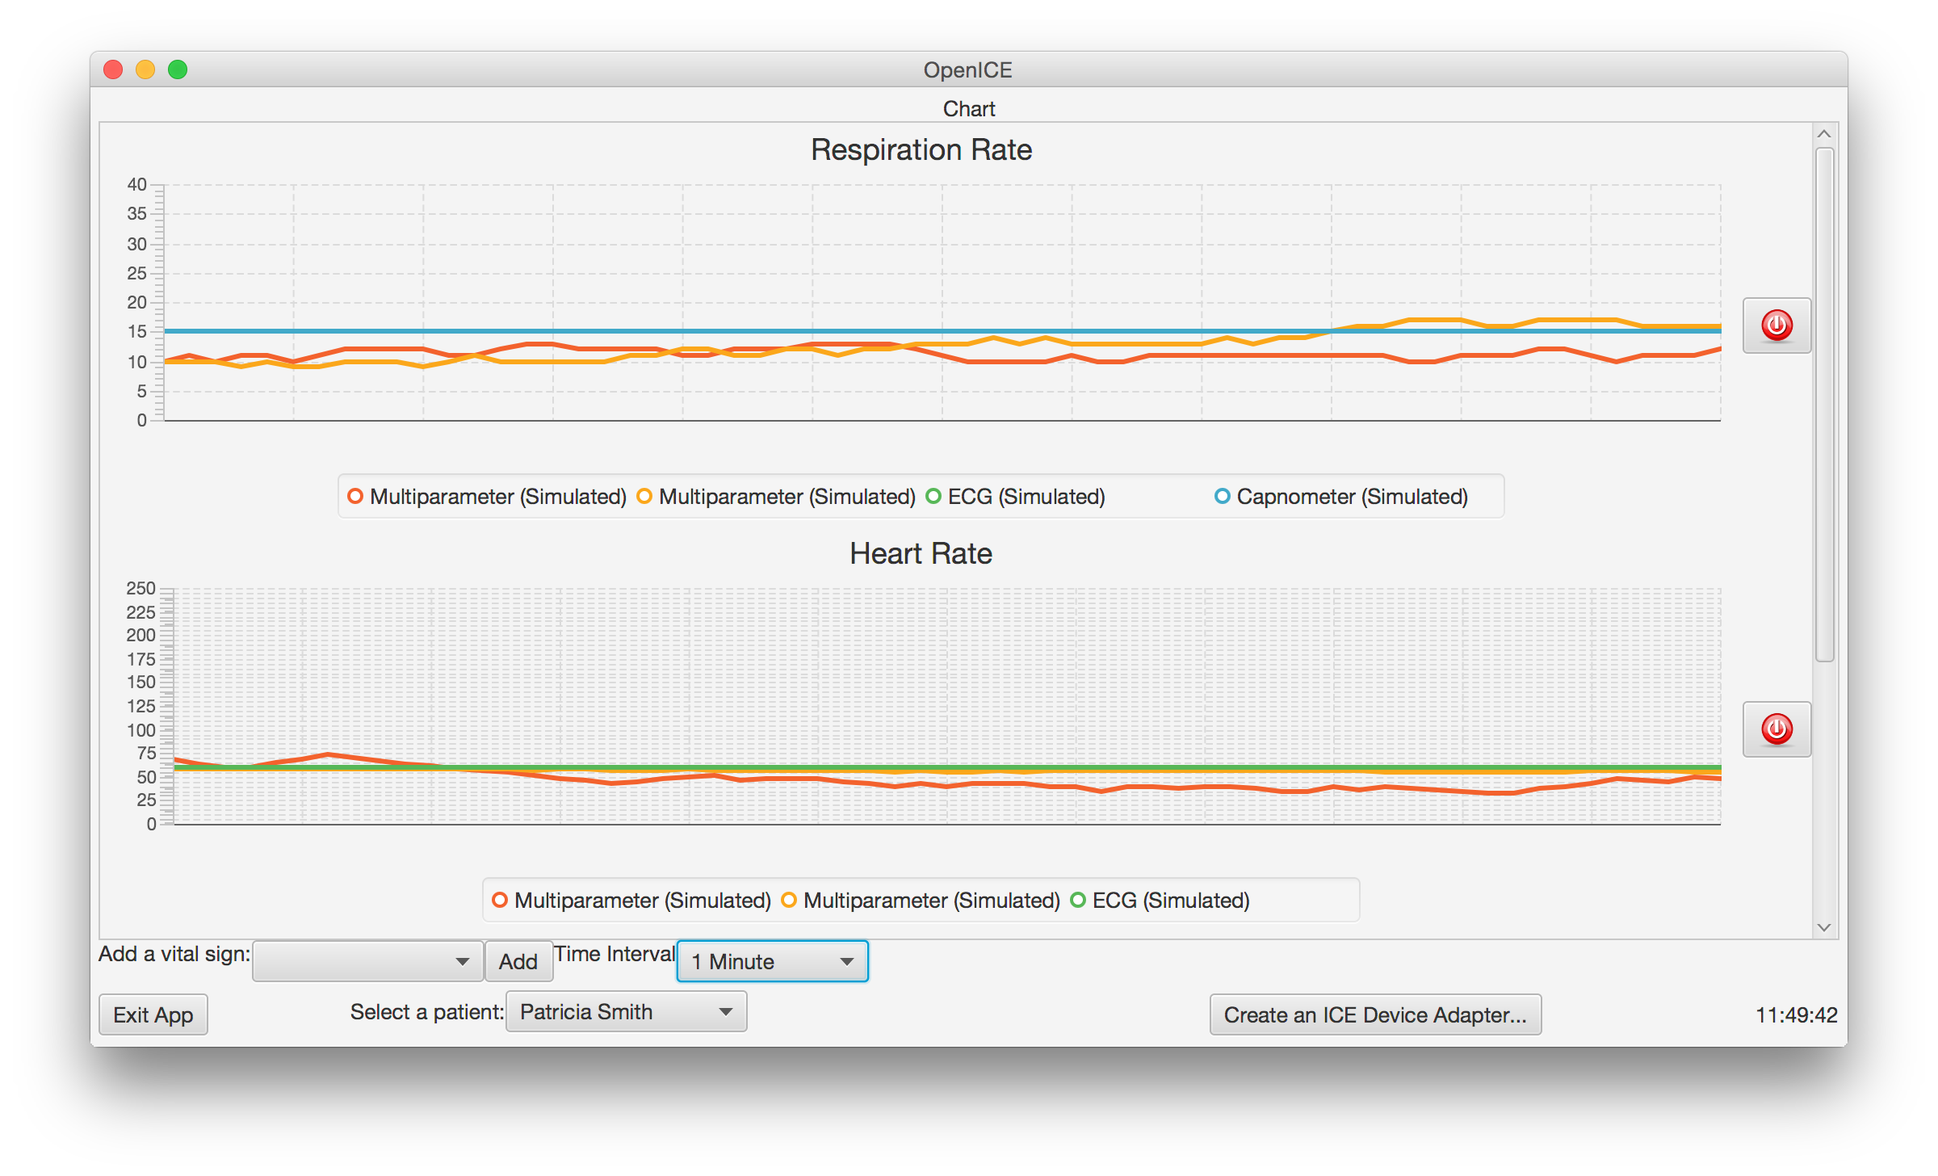Click the ECG (Simulated) label in Heart Rate legend
1938x1176 pixels.
(x=1171, y=900)
